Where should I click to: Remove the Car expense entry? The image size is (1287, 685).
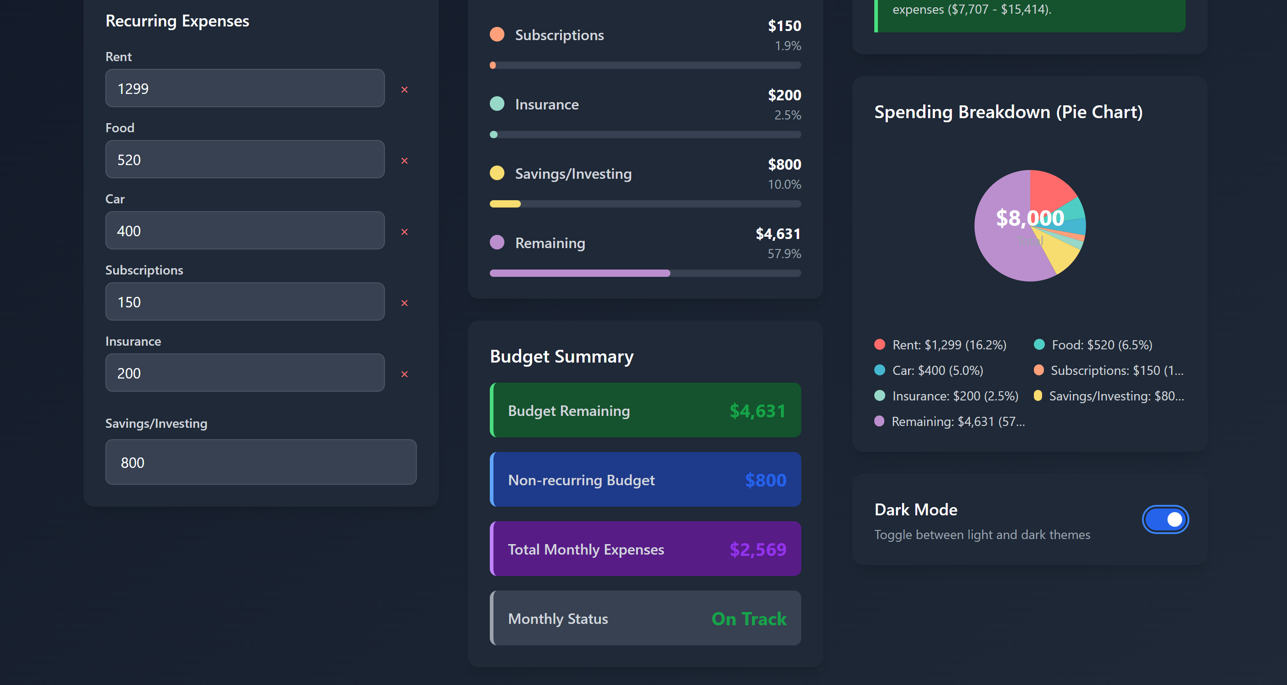404,232
